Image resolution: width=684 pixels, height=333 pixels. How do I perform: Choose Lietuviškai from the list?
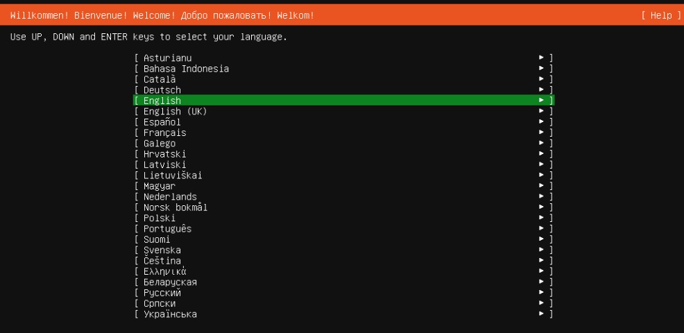tap(344, 176)
